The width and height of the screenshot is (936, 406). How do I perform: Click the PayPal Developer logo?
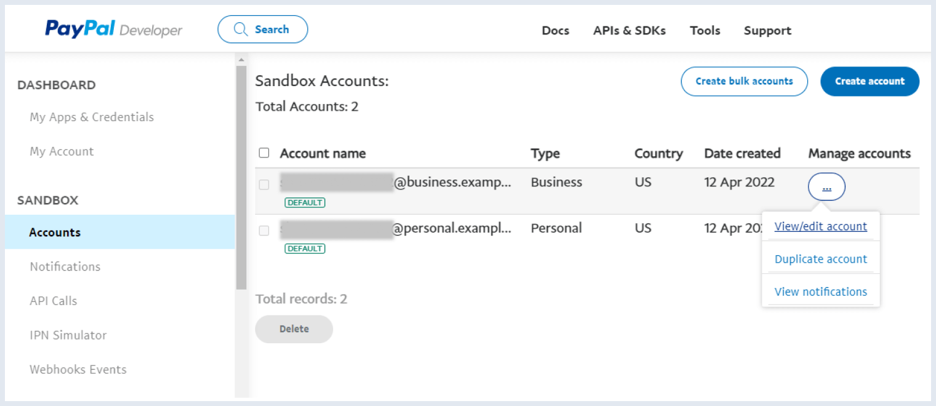pyautogui.click(x=113, y=29)
